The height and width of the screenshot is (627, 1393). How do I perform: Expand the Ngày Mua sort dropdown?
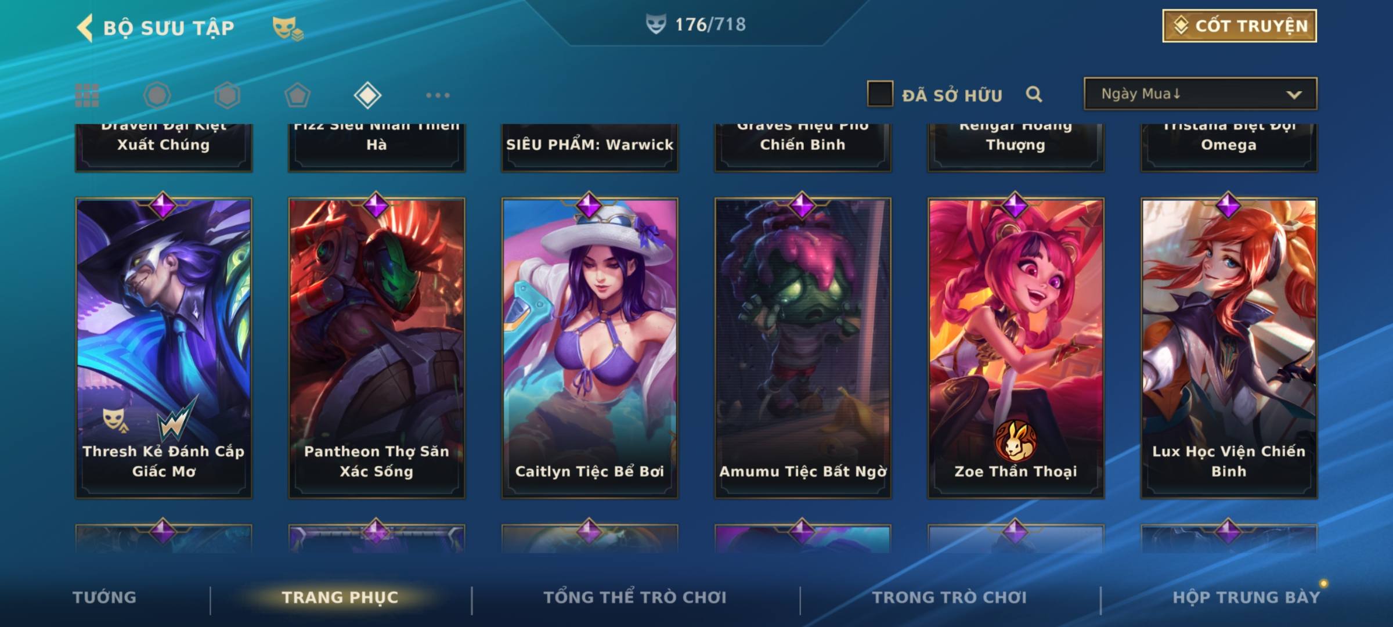click(1200, 93)
